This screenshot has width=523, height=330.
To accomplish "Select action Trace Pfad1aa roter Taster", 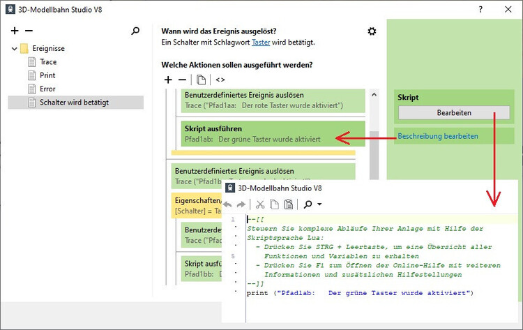I will (273, 100).
